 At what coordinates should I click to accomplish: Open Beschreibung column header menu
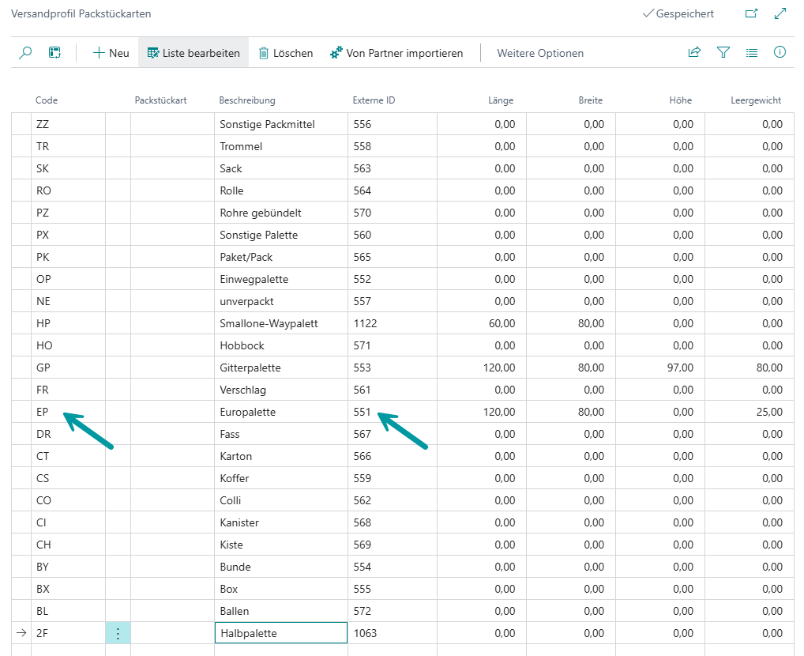click(246, 100)
